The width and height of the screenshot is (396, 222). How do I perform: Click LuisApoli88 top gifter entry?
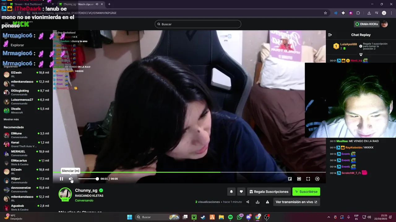point(345,46)
